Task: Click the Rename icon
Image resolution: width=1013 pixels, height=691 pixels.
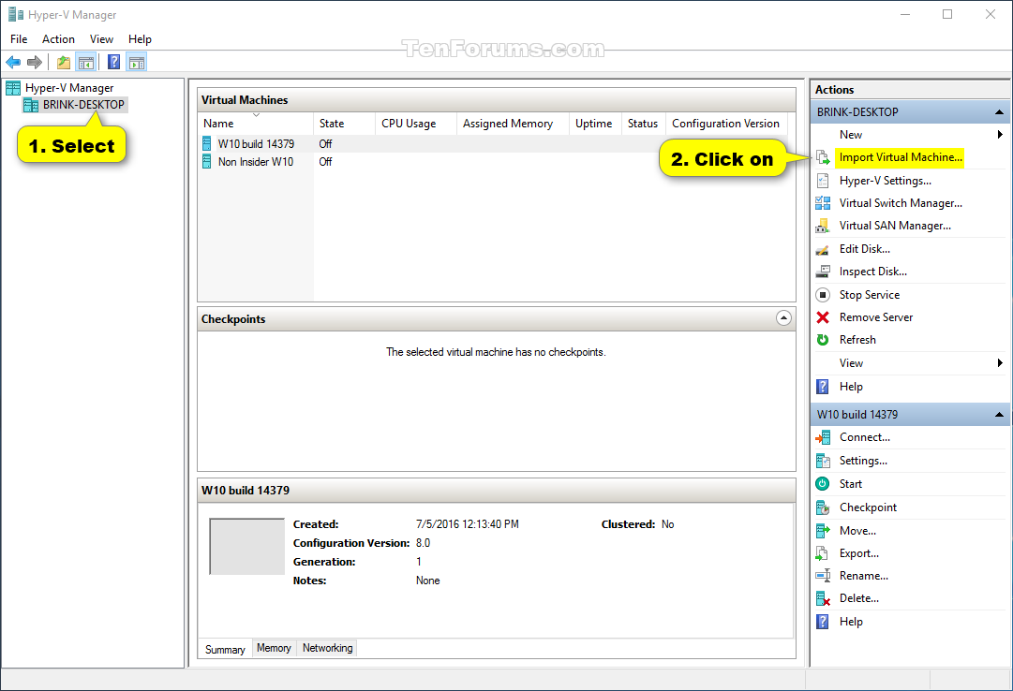Action: click(x=823, y=576)
